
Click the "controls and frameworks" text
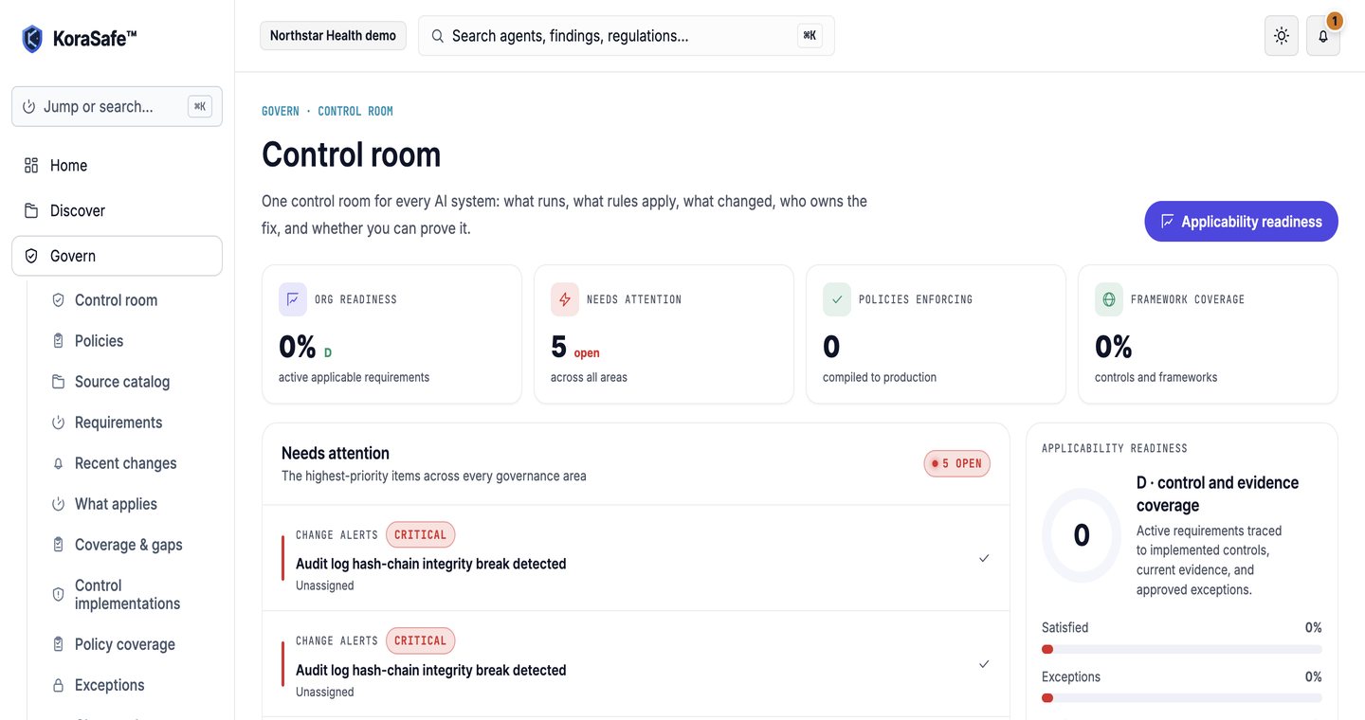(1156, 377)
